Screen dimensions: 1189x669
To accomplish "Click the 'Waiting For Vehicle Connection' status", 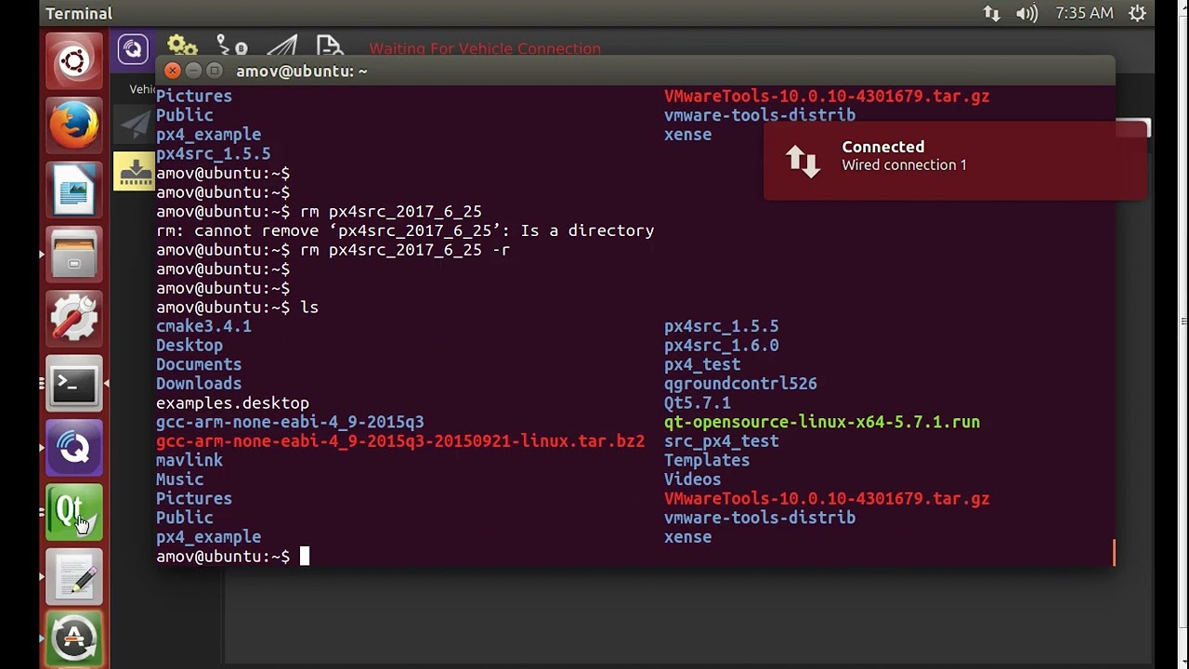I will pos(485,48).
